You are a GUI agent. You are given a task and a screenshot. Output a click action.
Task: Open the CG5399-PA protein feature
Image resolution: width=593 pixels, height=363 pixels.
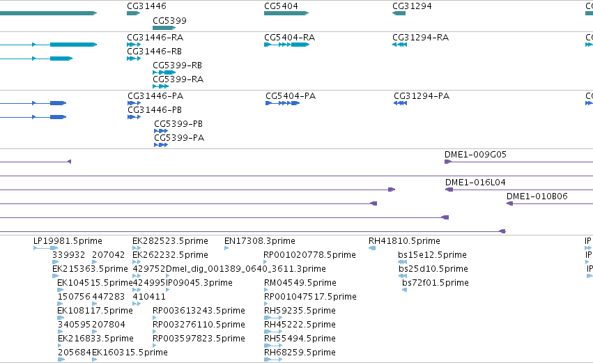(x=161, y=145)
